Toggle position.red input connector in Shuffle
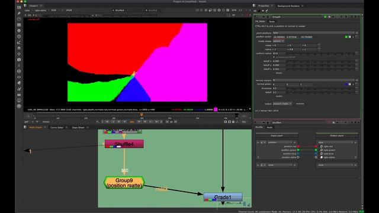 coord(298,146)
